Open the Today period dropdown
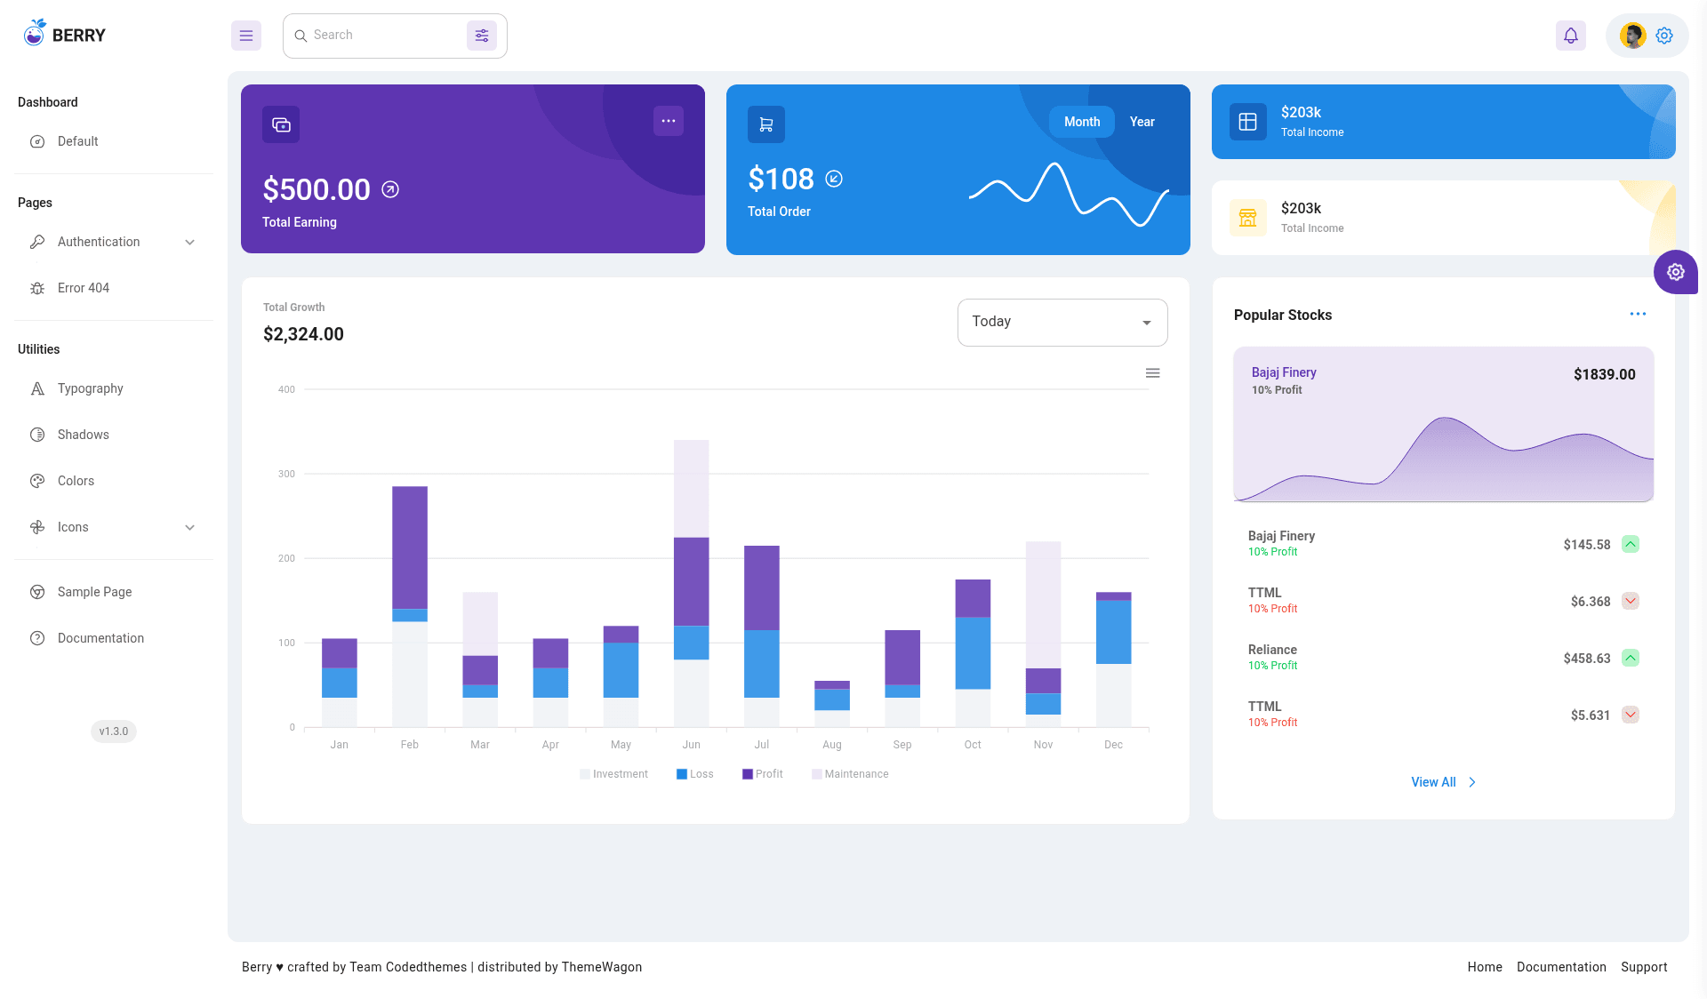This screenshot has height=999, width=1707. [1062, 322]
